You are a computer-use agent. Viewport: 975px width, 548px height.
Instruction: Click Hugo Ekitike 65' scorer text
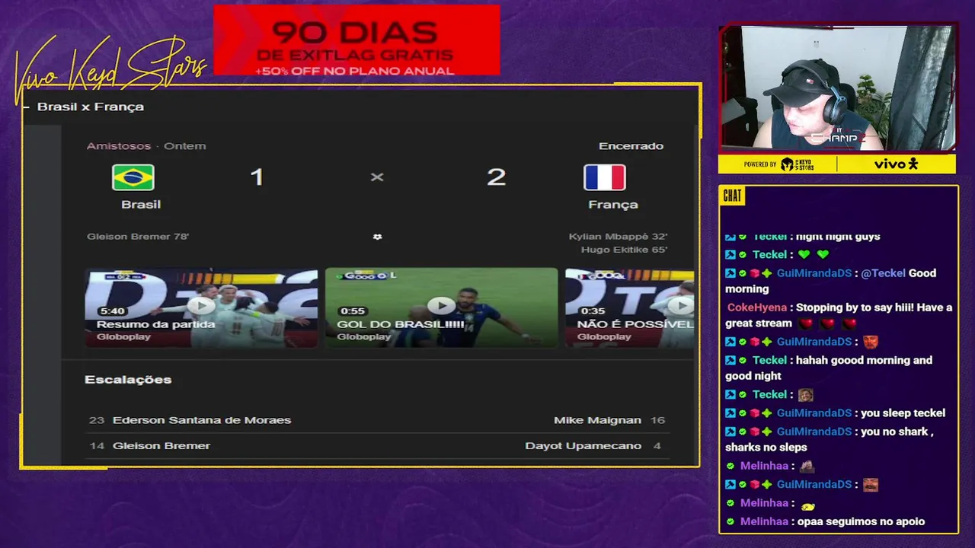click(624, 250)
